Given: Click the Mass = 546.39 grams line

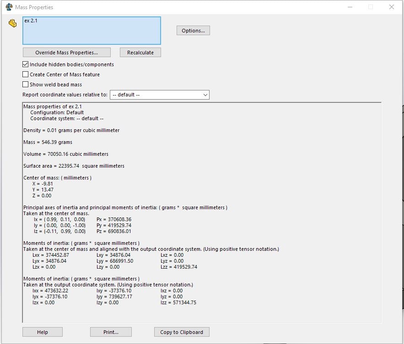Looking at the screenshot, I should pos(48,142).
